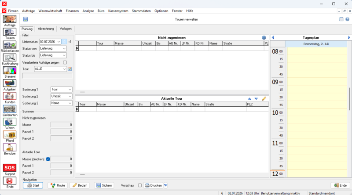Move entry up with blue up arrow
The width and height of the screenshot is (352, 195).
click(249, 99)
